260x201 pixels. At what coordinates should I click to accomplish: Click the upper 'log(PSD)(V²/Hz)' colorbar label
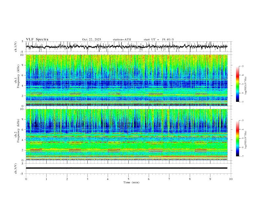pyautogui.click(x=246, y=86)
